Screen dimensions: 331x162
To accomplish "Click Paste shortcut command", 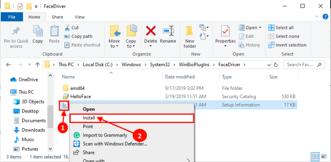I will point(82,45).
